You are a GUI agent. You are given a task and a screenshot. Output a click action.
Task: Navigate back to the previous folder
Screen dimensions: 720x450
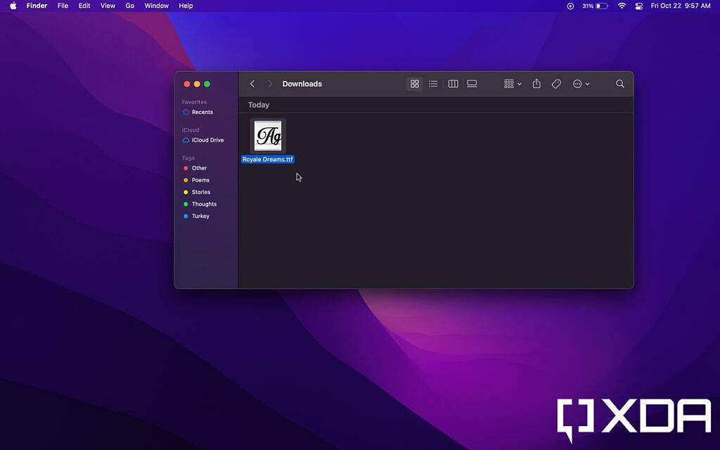(252, 84)
